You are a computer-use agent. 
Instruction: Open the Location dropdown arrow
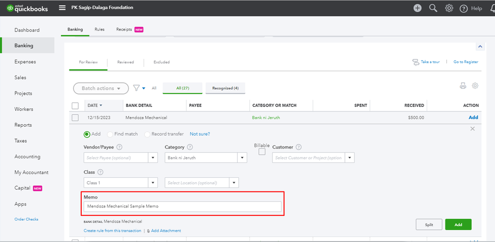pyautogui.click(x=234, y=183)
